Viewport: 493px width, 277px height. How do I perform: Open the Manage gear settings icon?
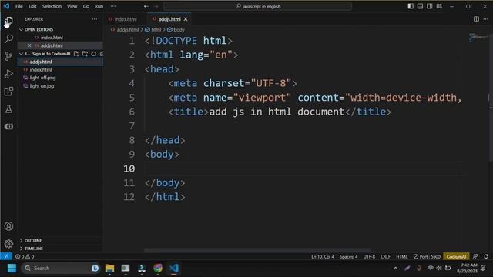click(x=8, y=243)
